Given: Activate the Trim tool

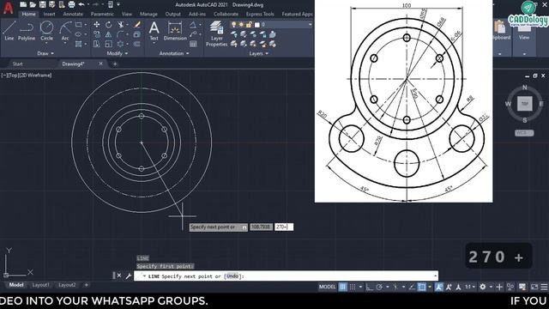Looking at the screenshot, I should coord(121,25).
